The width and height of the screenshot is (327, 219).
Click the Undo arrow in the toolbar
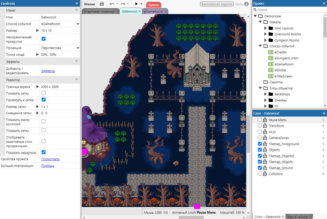point(112,4)
